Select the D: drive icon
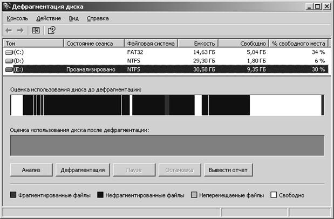 click(9, 61)
